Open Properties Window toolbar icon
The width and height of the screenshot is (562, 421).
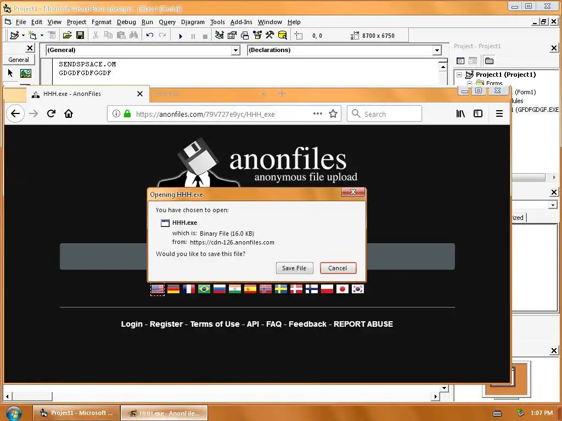point(232,35)
